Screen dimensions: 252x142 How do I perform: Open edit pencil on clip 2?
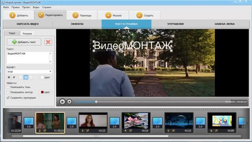(x=44, y=131)
